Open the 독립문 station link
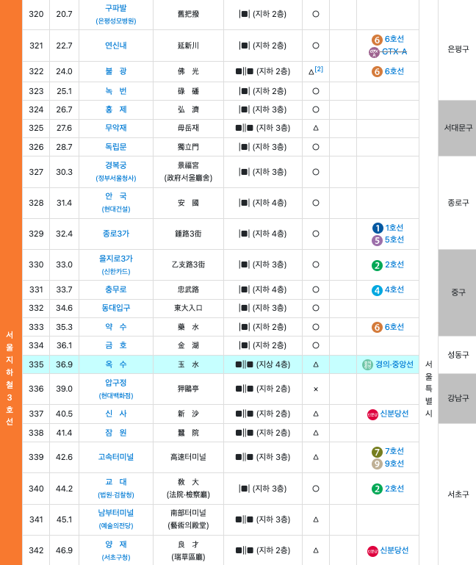Viewport: 476px width, 565px height. tap(115, 147)
